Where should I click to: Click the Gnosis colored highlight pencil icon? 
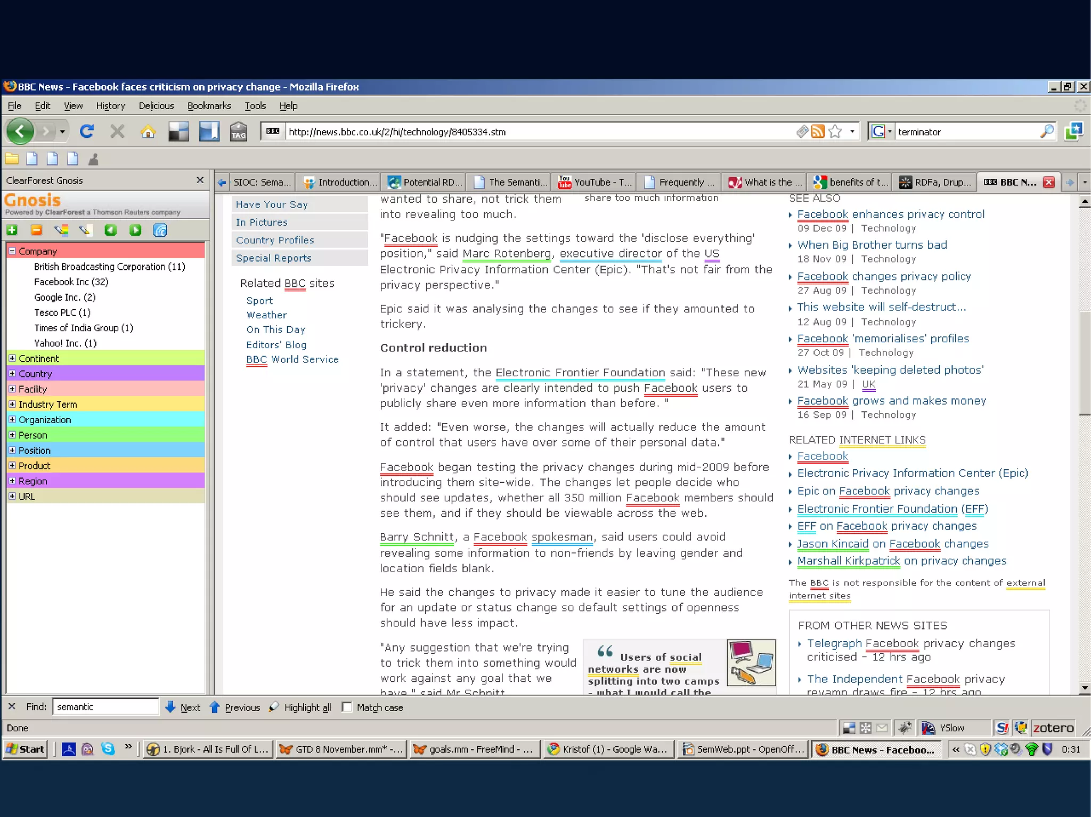click(61, 230)
